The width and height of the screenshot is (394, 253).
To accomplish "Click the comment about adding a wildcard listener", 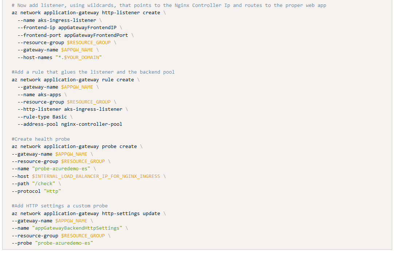I will (169, 5).
